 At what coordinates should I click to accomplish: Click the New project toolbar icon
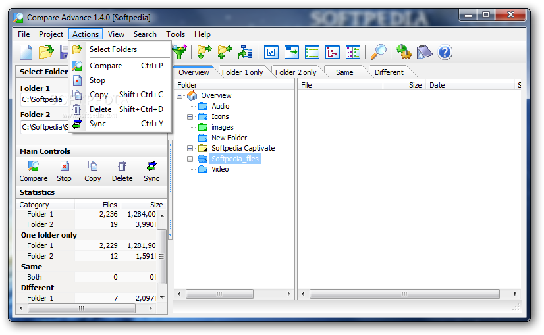[26, 53]
